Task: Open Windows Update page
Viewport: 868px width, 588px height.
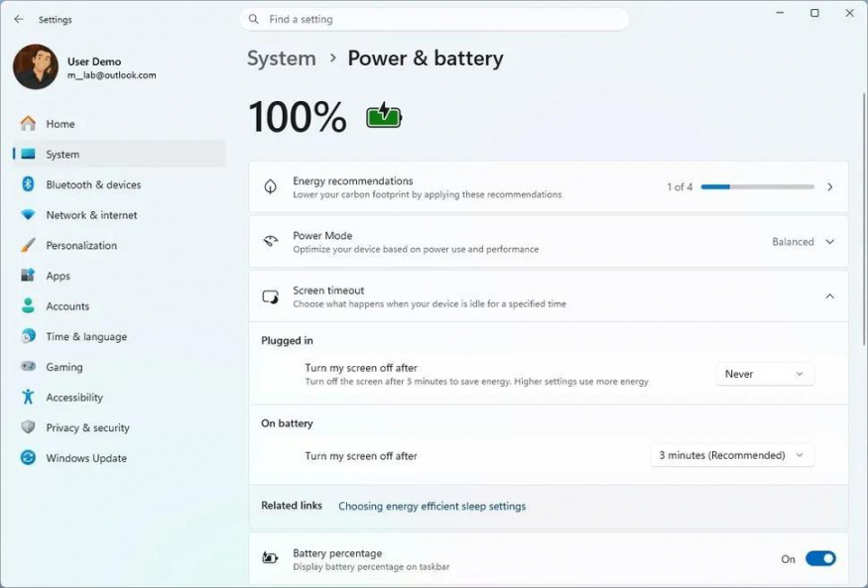Action: point(118,458)
